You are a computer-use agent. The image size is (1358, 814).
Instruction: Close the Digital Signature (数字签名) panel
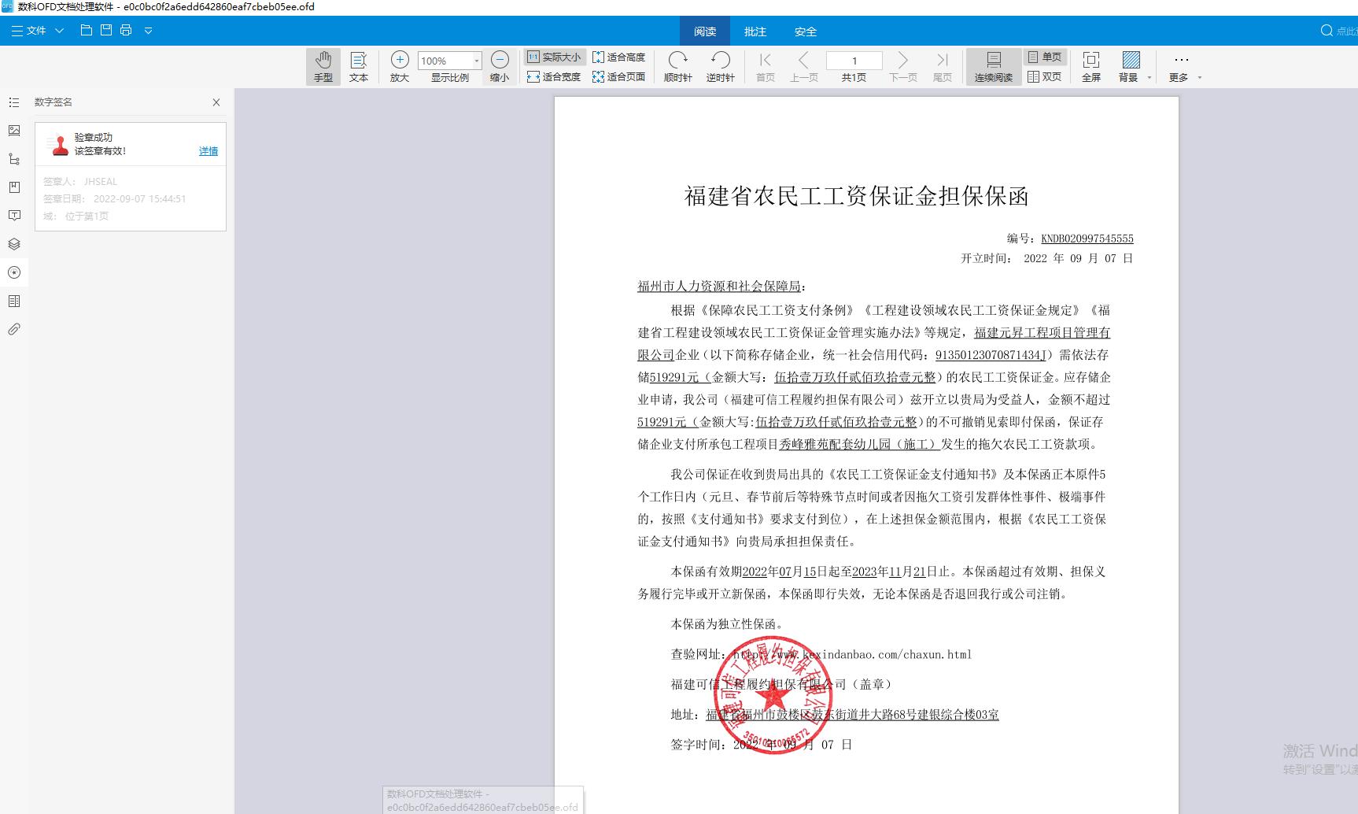[x=216, y=102]
